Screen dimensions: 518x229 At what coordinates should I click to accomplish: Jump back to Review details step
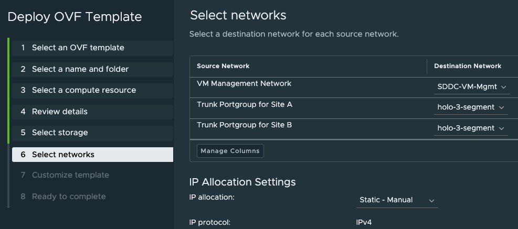[59, 112]
